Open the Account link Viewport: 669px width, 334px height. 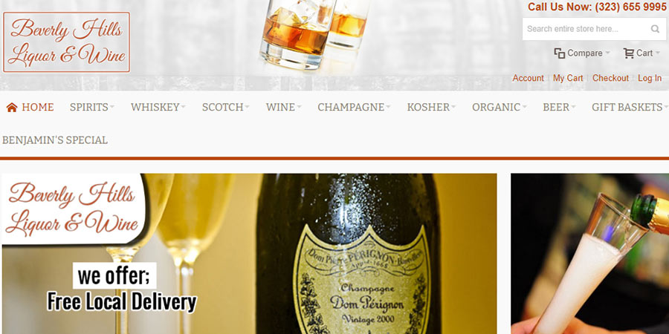coord(529,78)
